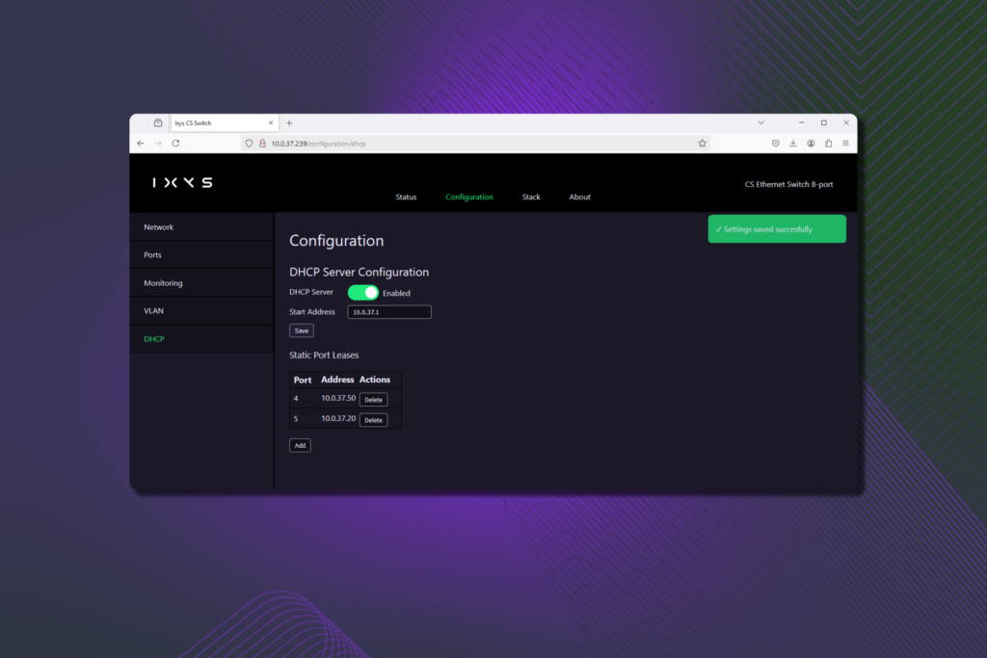Click the IXYS logo
This screenshot has height=658, width=987.
182,182
